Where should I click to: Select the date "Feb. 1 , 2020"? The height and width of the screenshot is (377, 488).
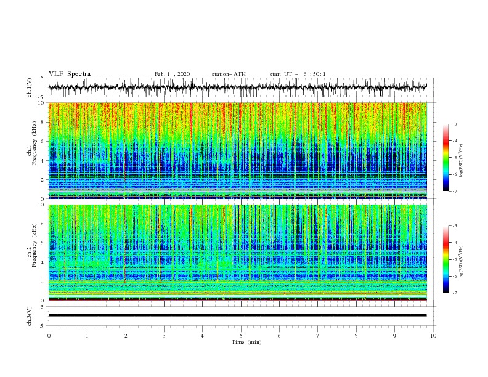click(x=172, y=74)
